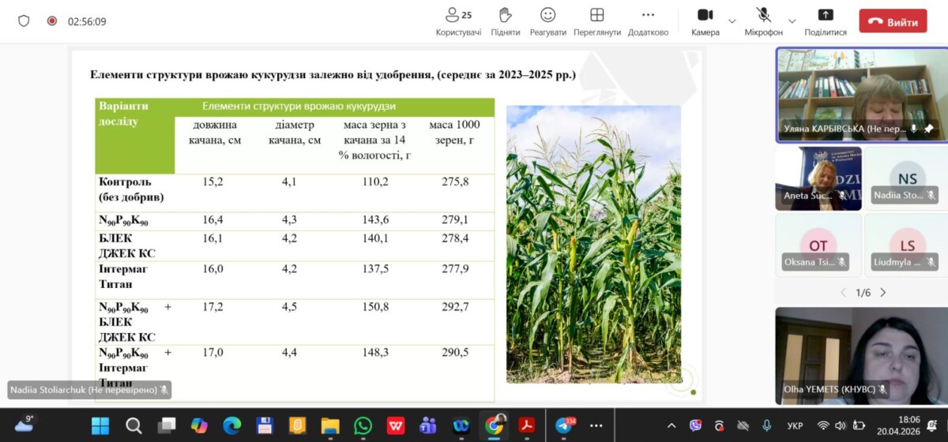The width and height of the screenshot is (948, 442).
Task: Open the Реагувати reactions menu
Action: tap(548, 21)
